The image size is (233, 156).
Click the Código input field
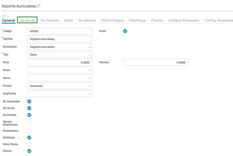click(x=59, y=31)
